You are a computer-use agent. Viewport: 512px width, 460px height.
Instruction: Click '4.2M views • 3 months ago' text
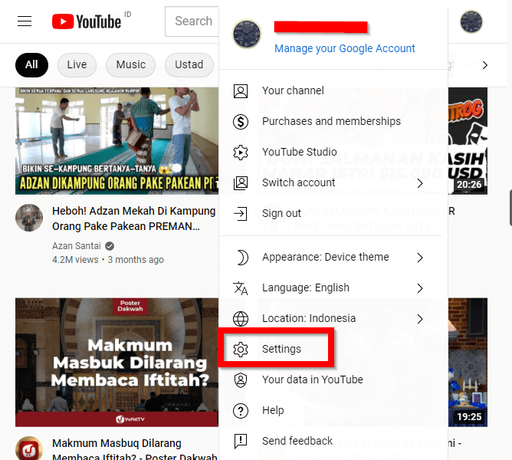point(108,260)
